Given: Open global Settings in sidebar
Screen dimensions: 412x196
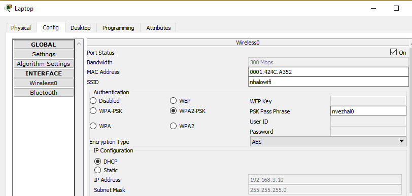Looking at the screenshot, I should point(44,54).
